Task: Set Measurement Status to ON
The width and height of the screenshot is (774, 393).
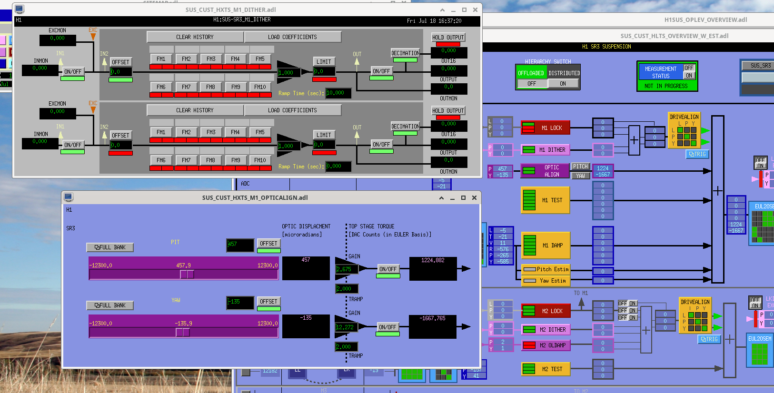Action: click(689, 76)
